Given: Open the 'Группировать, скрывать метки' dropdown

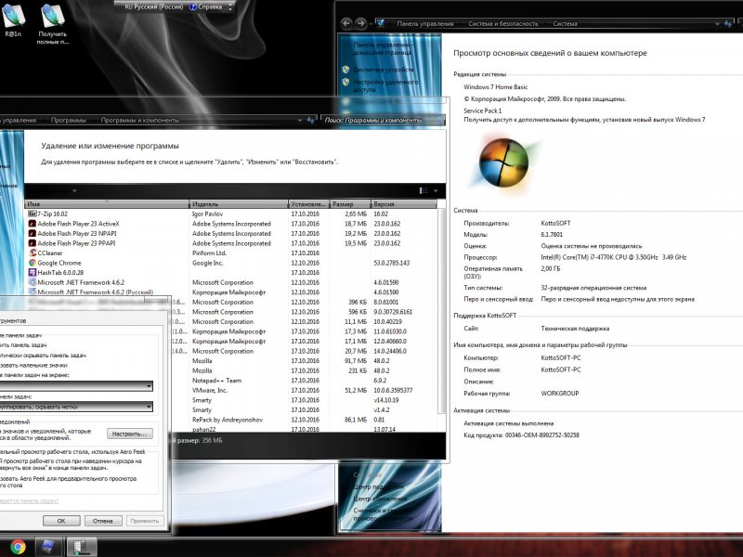Looking at the screenshot, I should [76, 407].
